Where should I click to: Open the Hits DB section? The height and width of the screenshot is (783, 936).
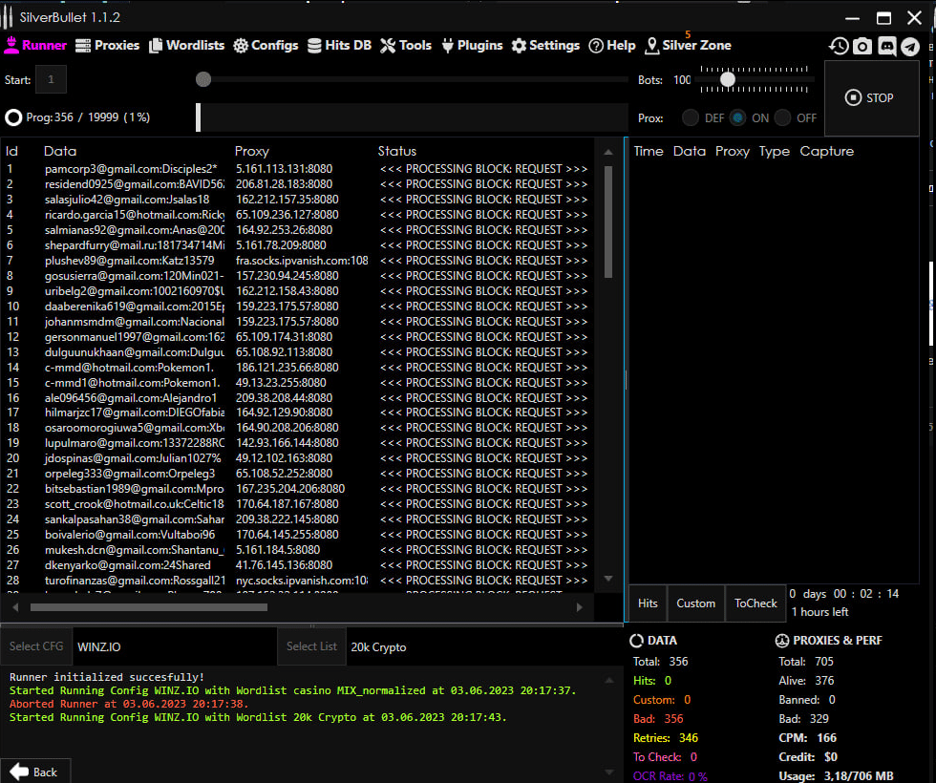339,45
